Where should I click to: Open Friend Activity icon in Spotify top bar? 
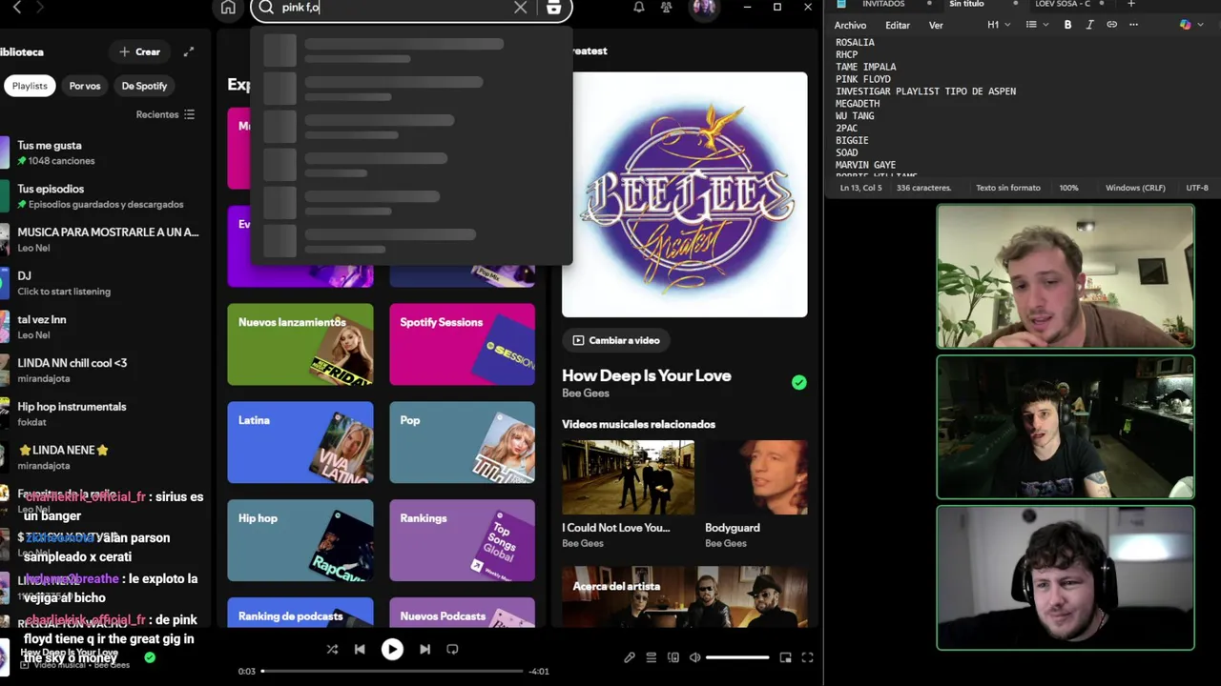point(667,8)
